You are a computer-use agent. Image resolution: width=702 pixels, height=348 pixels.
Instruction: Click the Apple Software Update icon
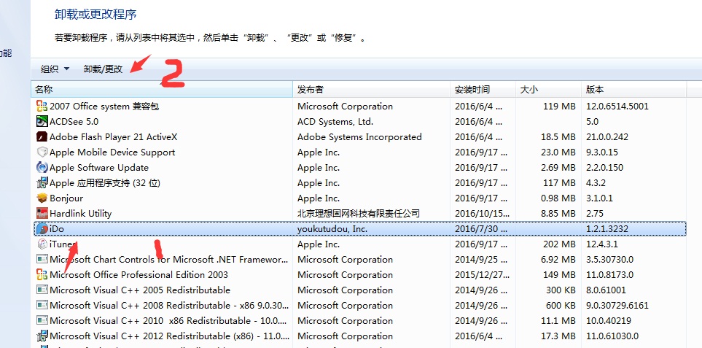point(42,168)
